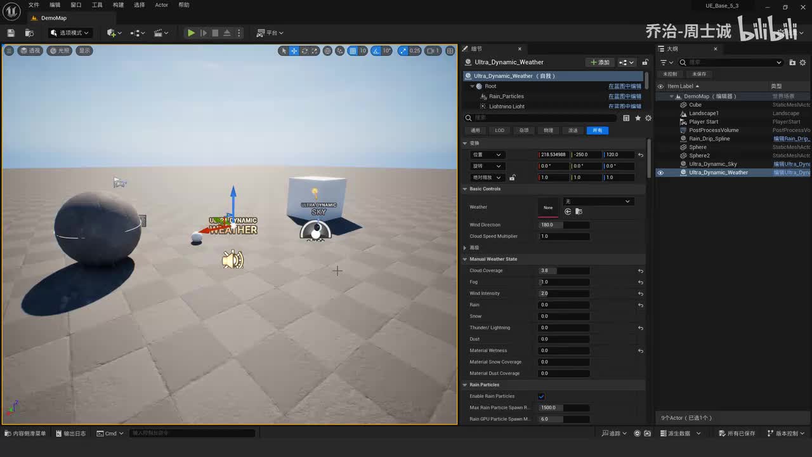
Task: Activate the Rotate tool in the viewport
Action: click(304, 51)
